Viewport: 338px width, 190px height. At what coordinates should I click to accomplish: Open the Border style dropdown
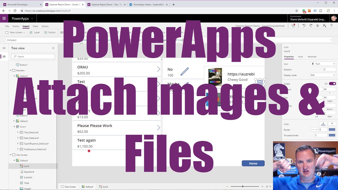point(314,130)
